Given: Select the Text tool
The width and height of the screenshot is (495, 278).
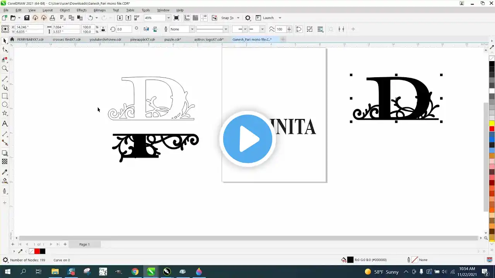Looking at the screenshot, I should (5, 124).
